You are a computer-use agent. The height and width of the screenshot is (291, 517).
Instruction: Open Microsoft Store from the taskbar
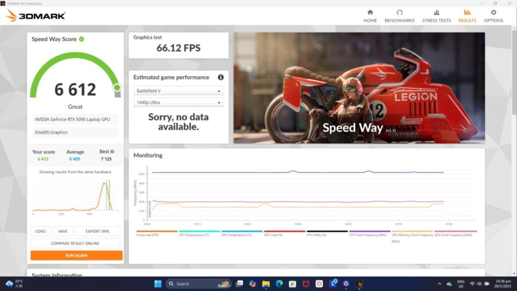coord(292,284)
